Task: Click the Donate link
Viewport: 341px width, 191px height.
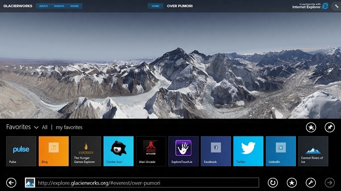Action: point(58,6)
